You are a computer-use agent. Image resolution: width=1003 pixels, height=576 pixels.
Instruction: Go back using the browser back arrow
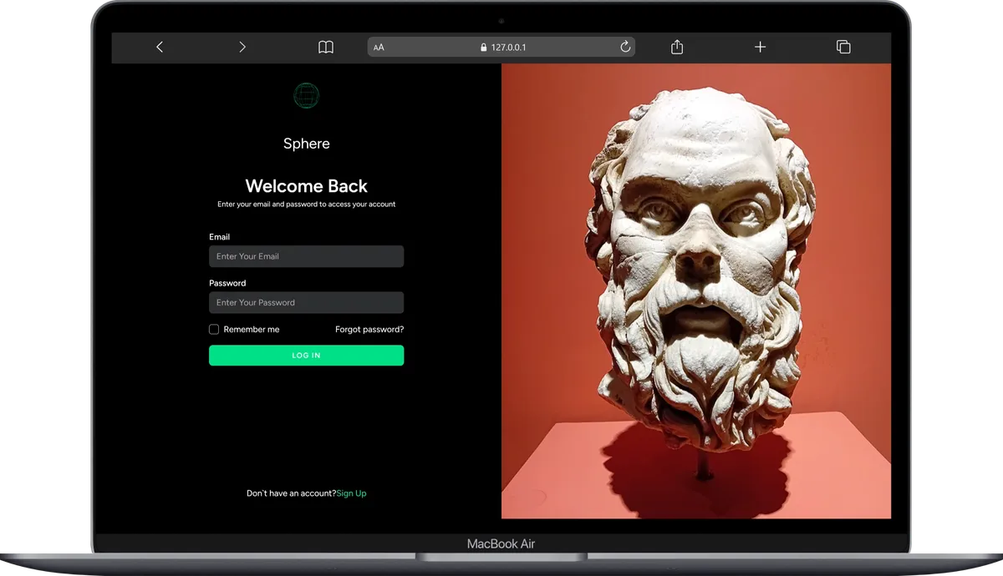(160, 48)
